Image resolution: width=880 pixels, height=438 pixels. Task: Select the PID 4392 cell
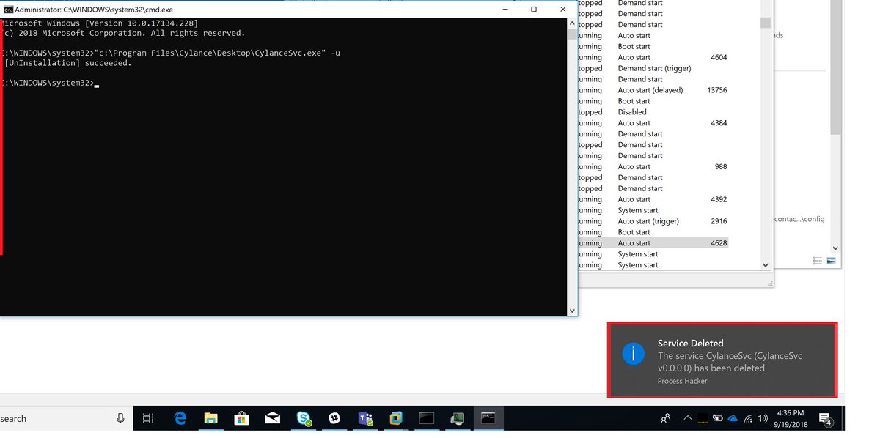[719, 199]
